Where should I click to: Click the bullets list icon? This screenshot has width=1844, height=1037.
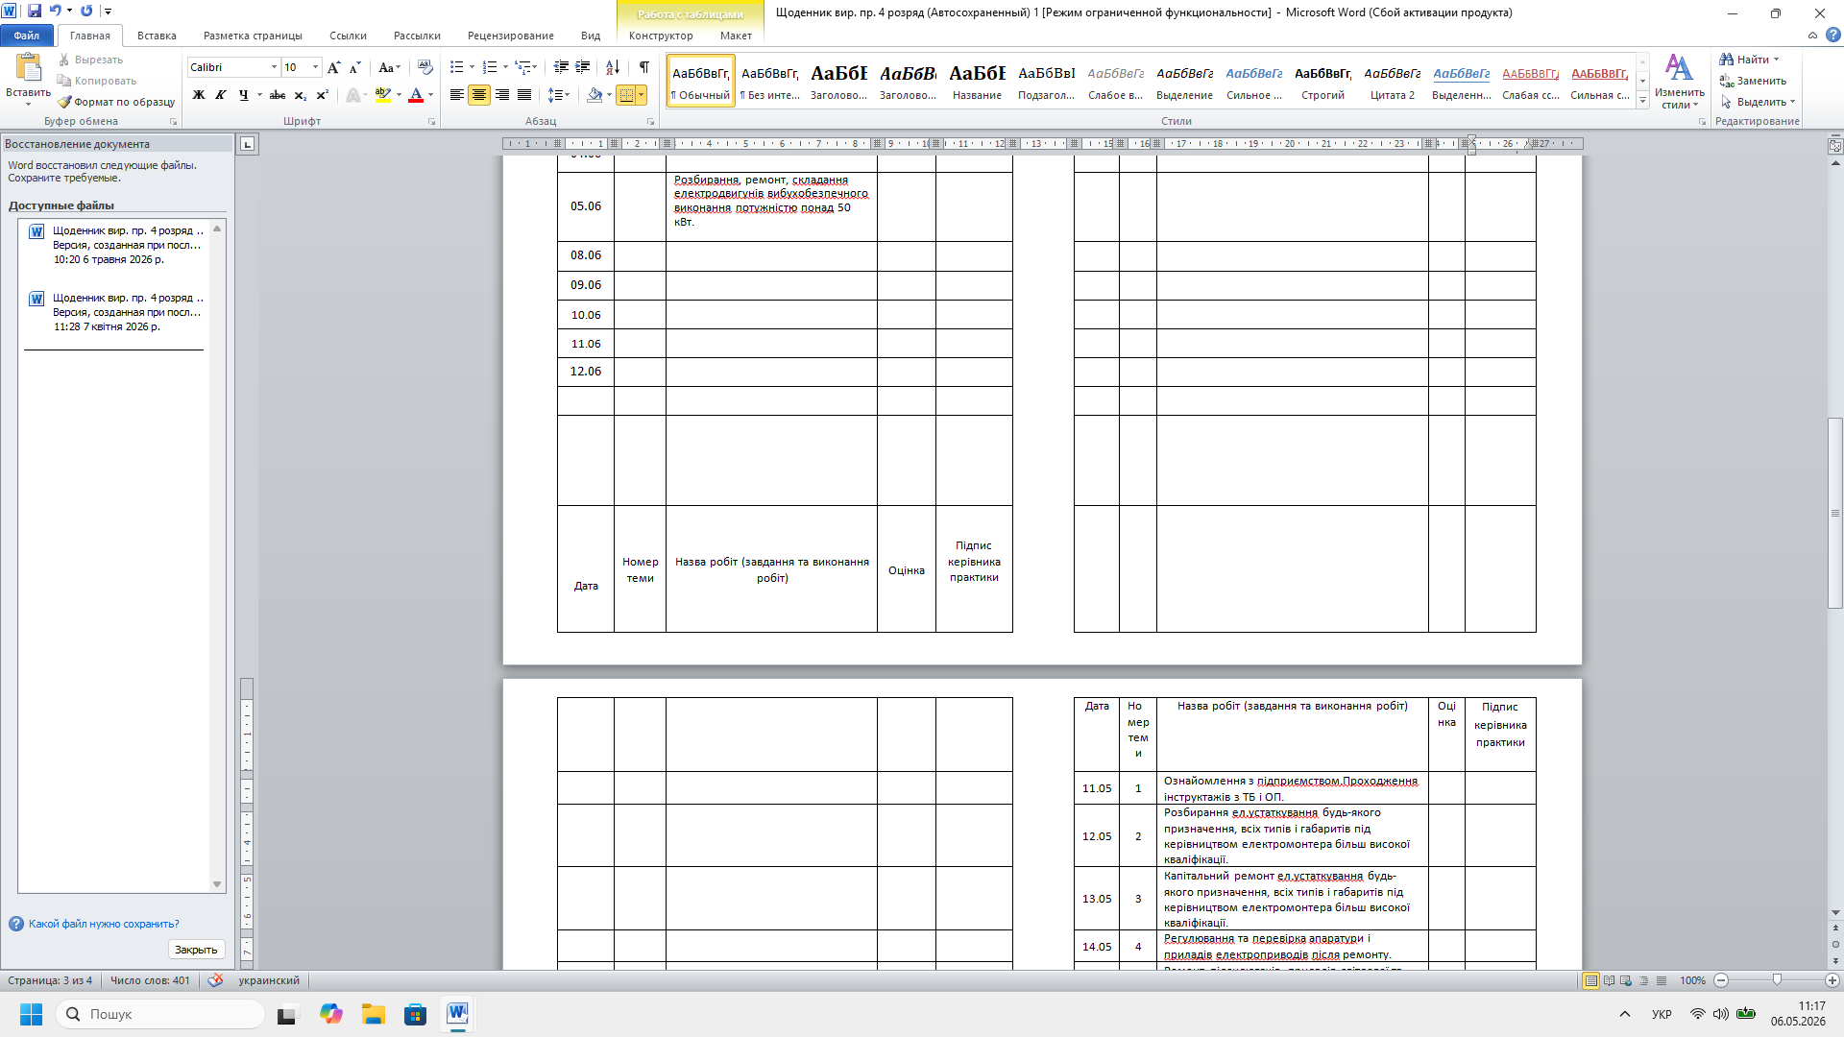pos(457,67)
